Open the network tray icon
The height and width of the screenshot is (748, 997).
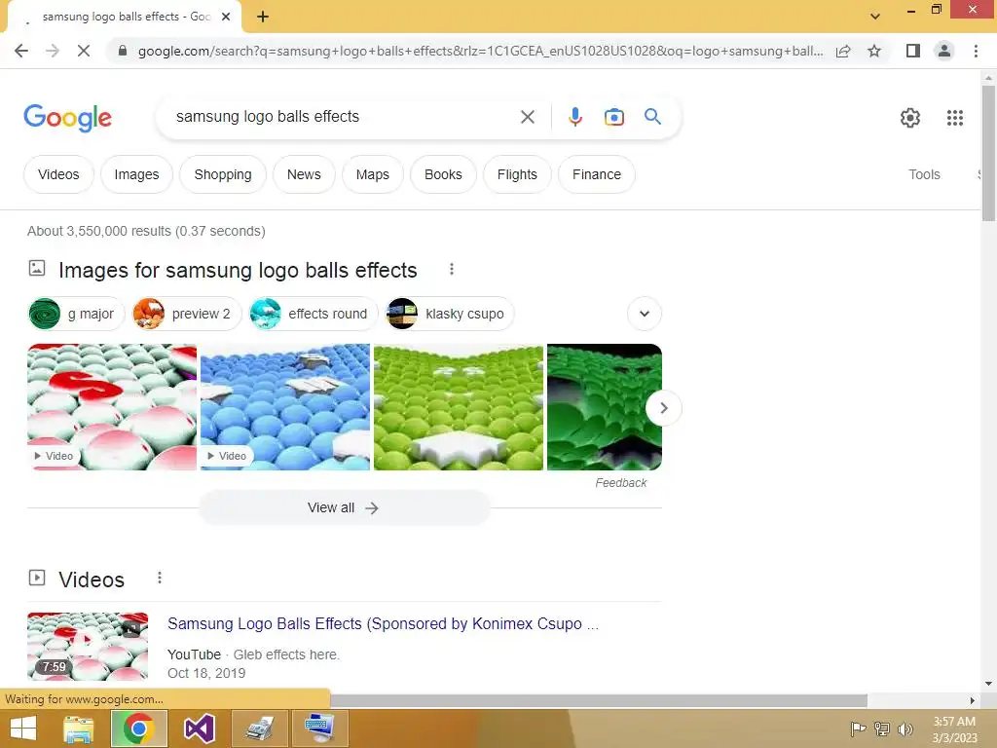882,729
